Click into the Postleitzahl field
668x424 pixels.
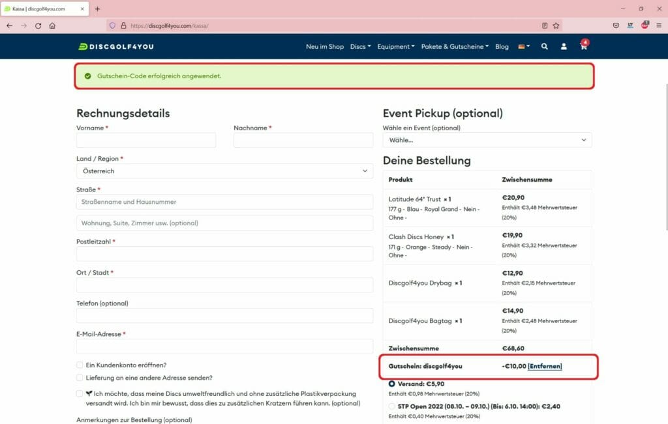click(x=224, y=254)
